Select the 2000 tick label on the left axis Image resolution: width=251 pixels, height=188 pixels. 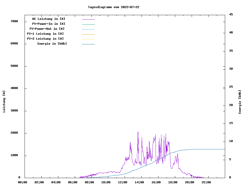click(14, 133)
